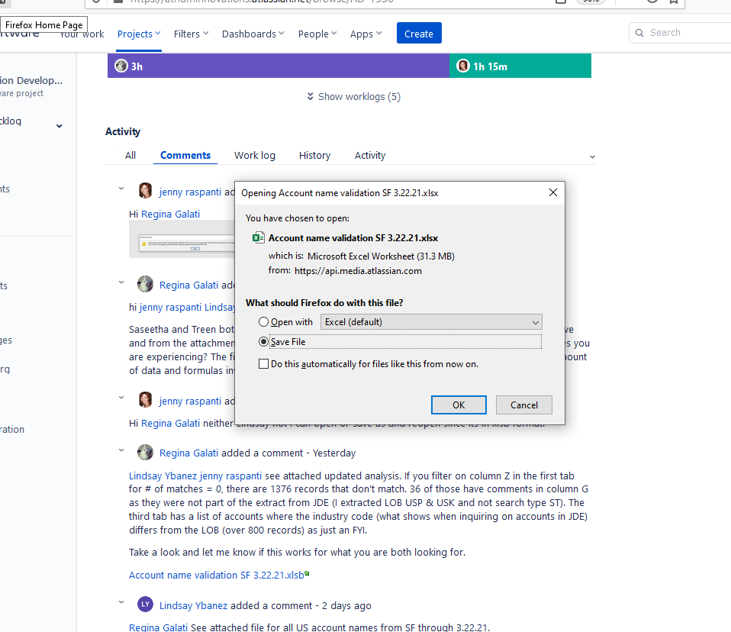Click the green 1h 15m time bar
Viewport: 731px width, 632px height.
tap(520, 66)
